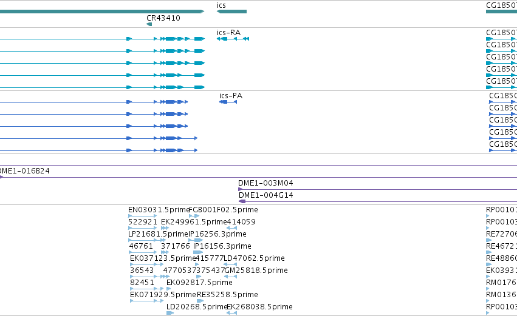The image size is (517, 316).
Task: Click the RE72706 EST label
Action: [501, 234]
